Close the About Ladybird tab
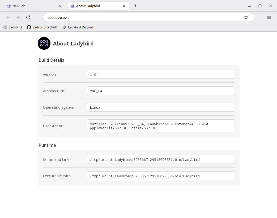 pos(124,6)
